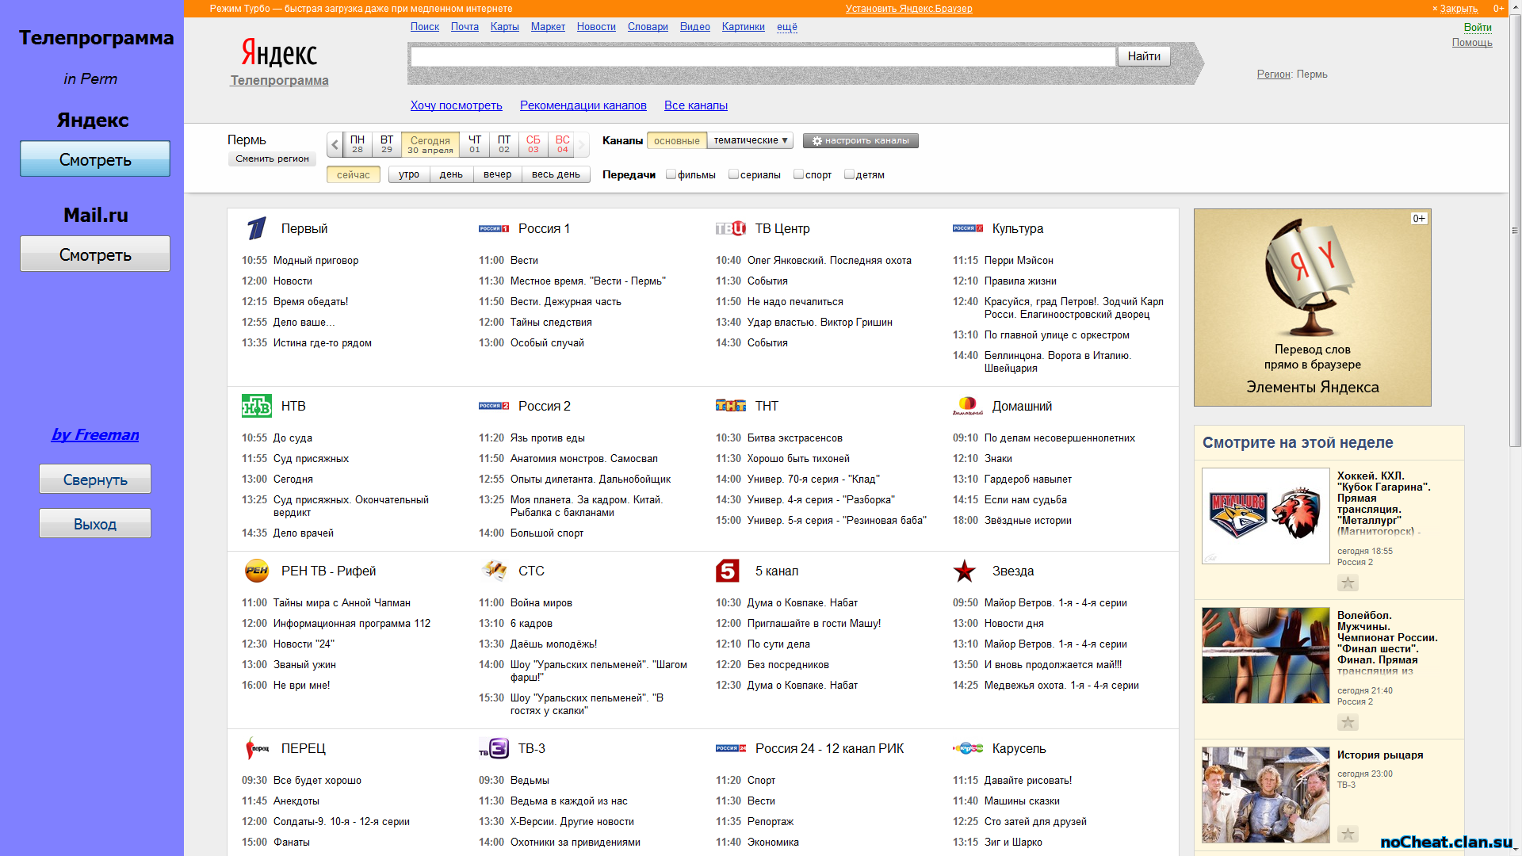Star the История рыцаря movie

click(x=1348, y=834)
